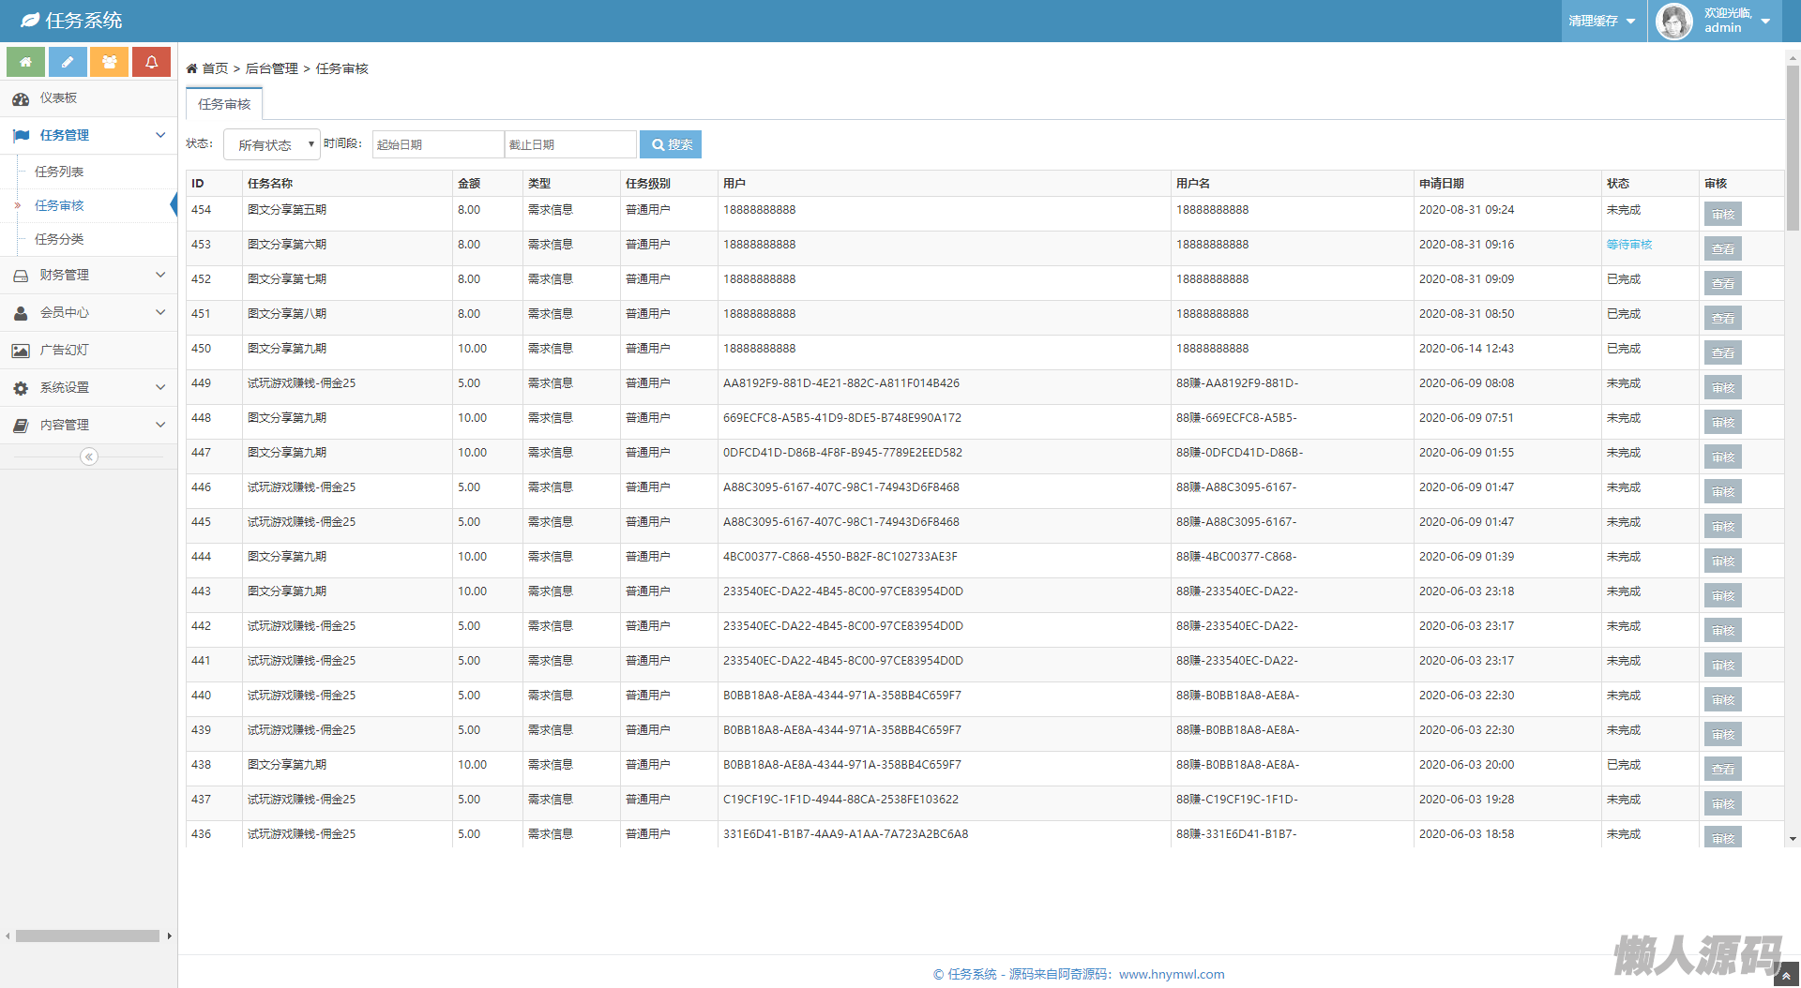Click the orange users shortcut icon
1801x988 pixels.
click(110, 62)
